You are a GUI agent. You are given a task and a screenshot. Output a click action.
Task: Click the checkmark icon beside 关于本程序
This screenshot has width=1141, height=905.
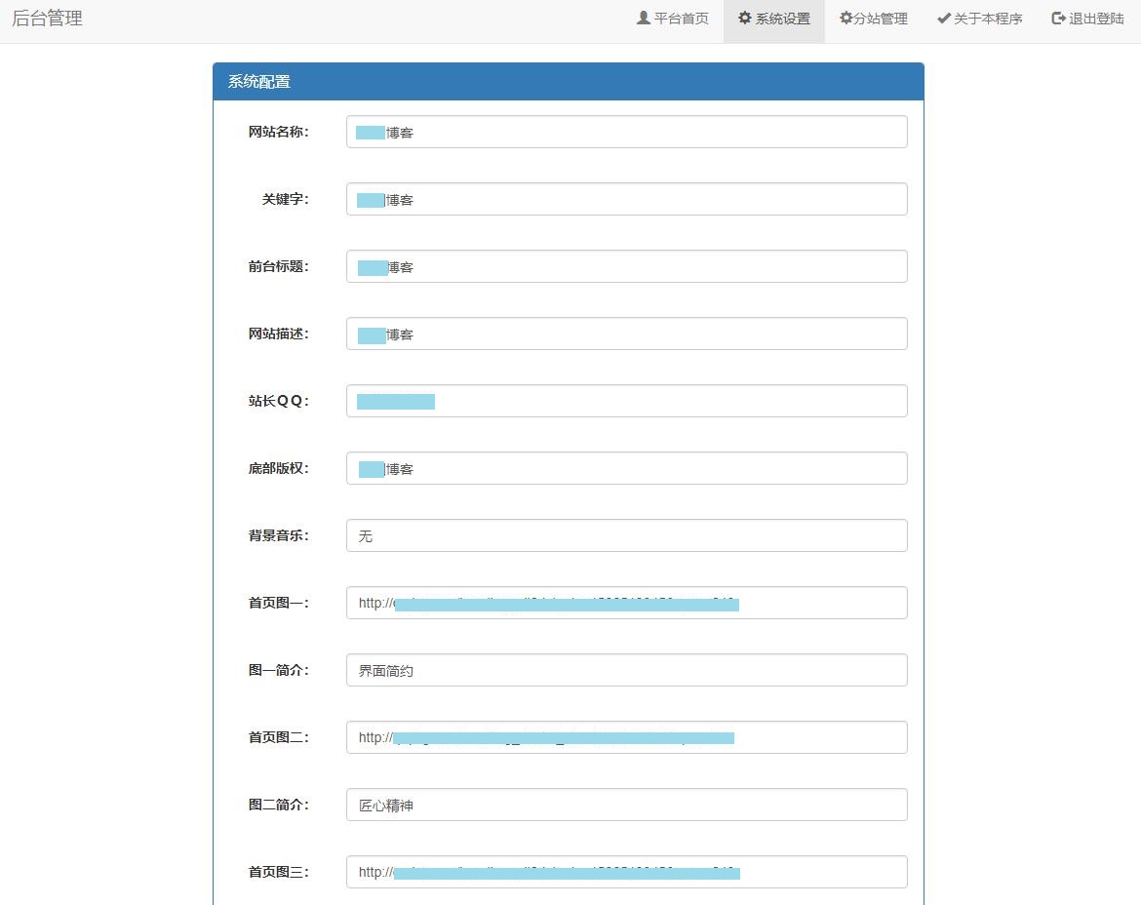click(x=943, y=19)
